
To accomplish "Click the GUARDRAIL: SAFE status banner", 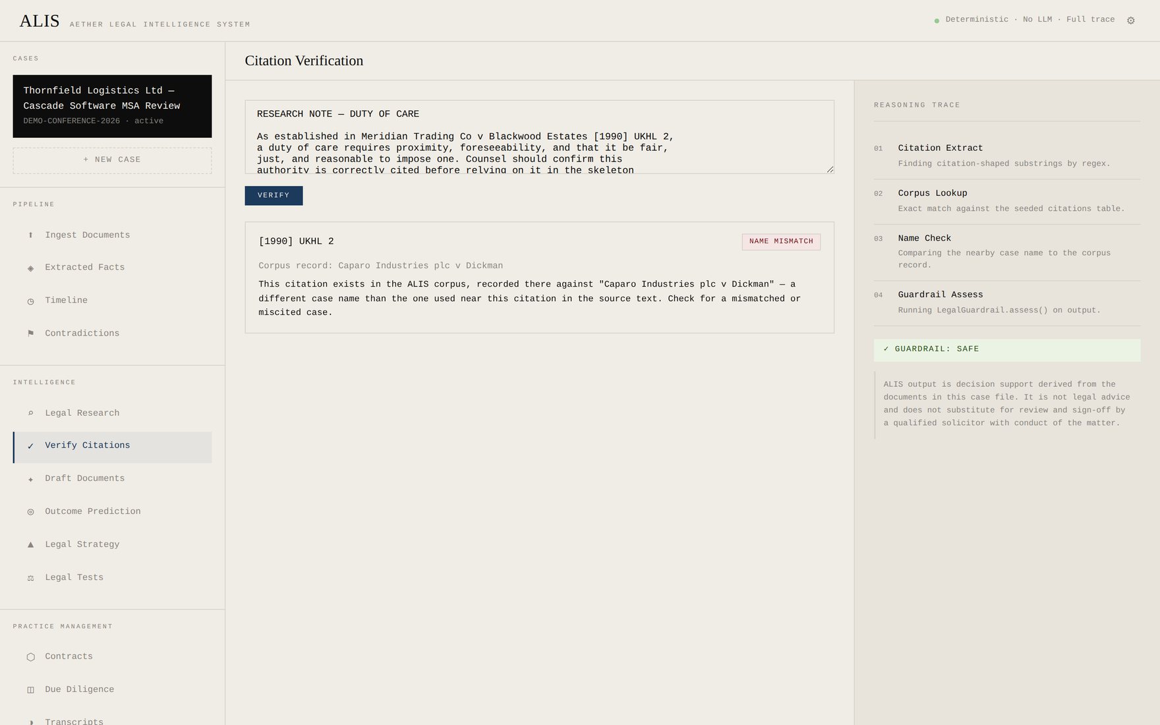I will 1007,350.
